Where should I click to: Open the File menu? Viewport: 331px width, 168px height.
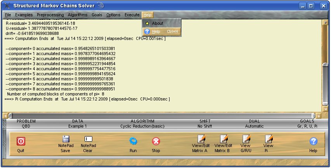click(x=8, y=15)
